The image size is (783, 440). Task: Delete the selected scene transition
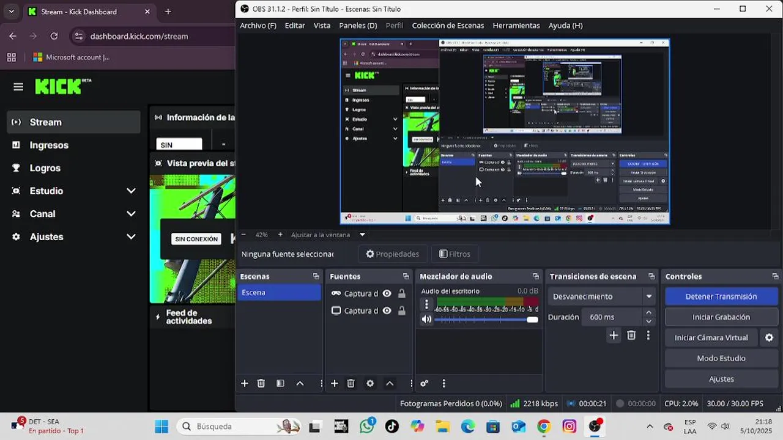pyautogui.click(x=631, y=335)
